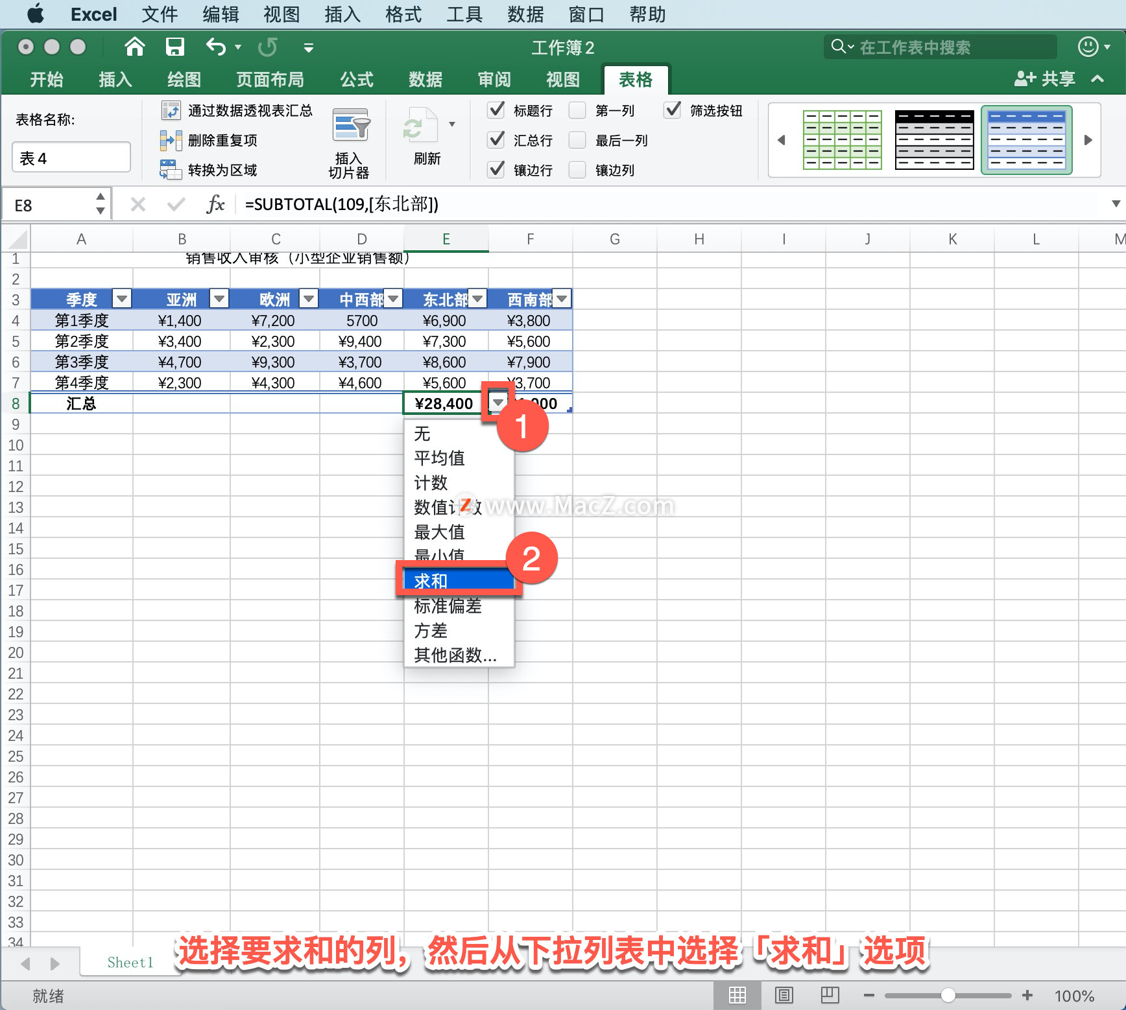Select the Sheet1 sheet tab
Screen dimensions: 1126x1010
click(x=130, y=963)
